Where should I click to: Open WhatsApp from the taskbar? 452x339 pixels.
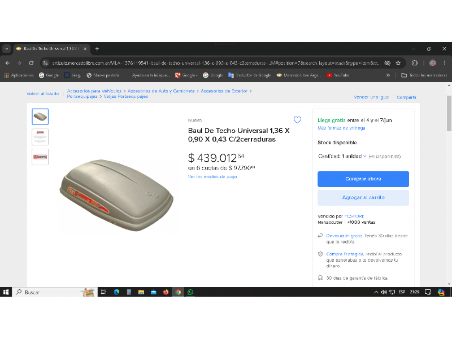[x=191, y=292]
